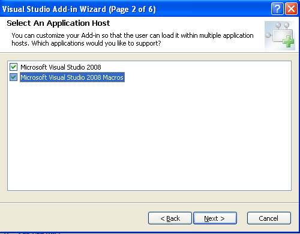
Task: Open help via the question mark button
Action: point(277,9)
